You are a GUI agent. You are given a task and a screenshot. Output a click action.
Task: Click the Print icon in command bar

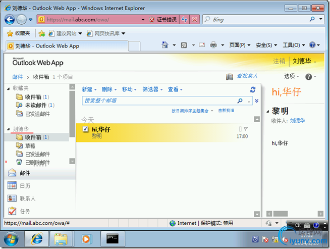pyautogui.click(x=213, y=45)
